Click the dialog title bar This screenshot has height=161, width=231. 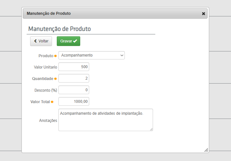coord(112,13)
